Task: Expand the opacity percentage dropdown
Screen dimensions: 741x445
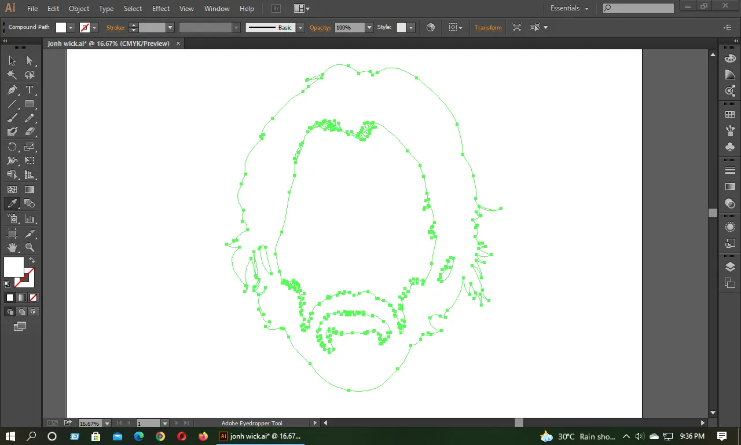Action: click(x=369, y=27)
